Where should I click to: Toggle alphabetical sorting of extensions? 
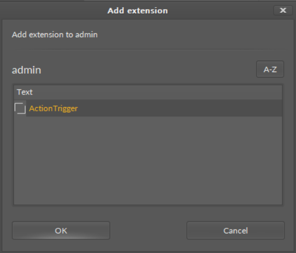pyautogui.click(x=270, y=69)
